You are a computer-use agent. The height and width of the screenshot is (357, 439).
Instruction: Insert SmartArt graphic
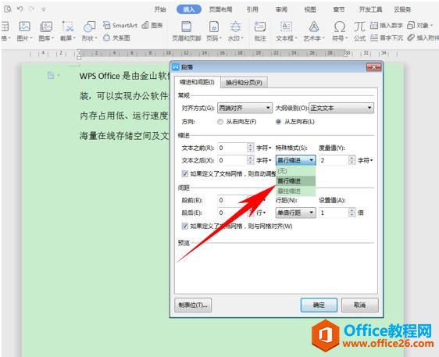[120, 25]
